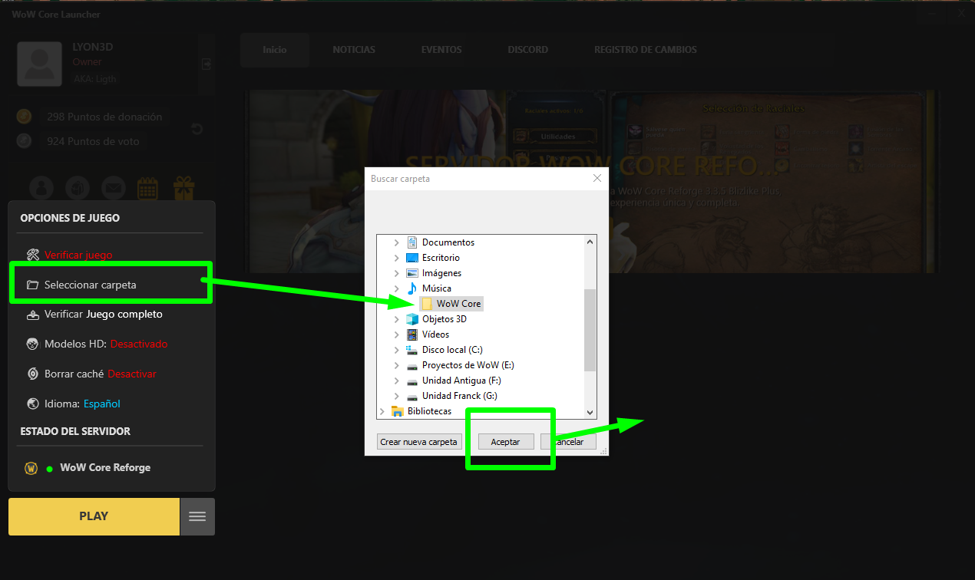The height and width of the screenshot is (580, 975).
Task: Click the globe icon beside Idioma
Action: [32, 404]
